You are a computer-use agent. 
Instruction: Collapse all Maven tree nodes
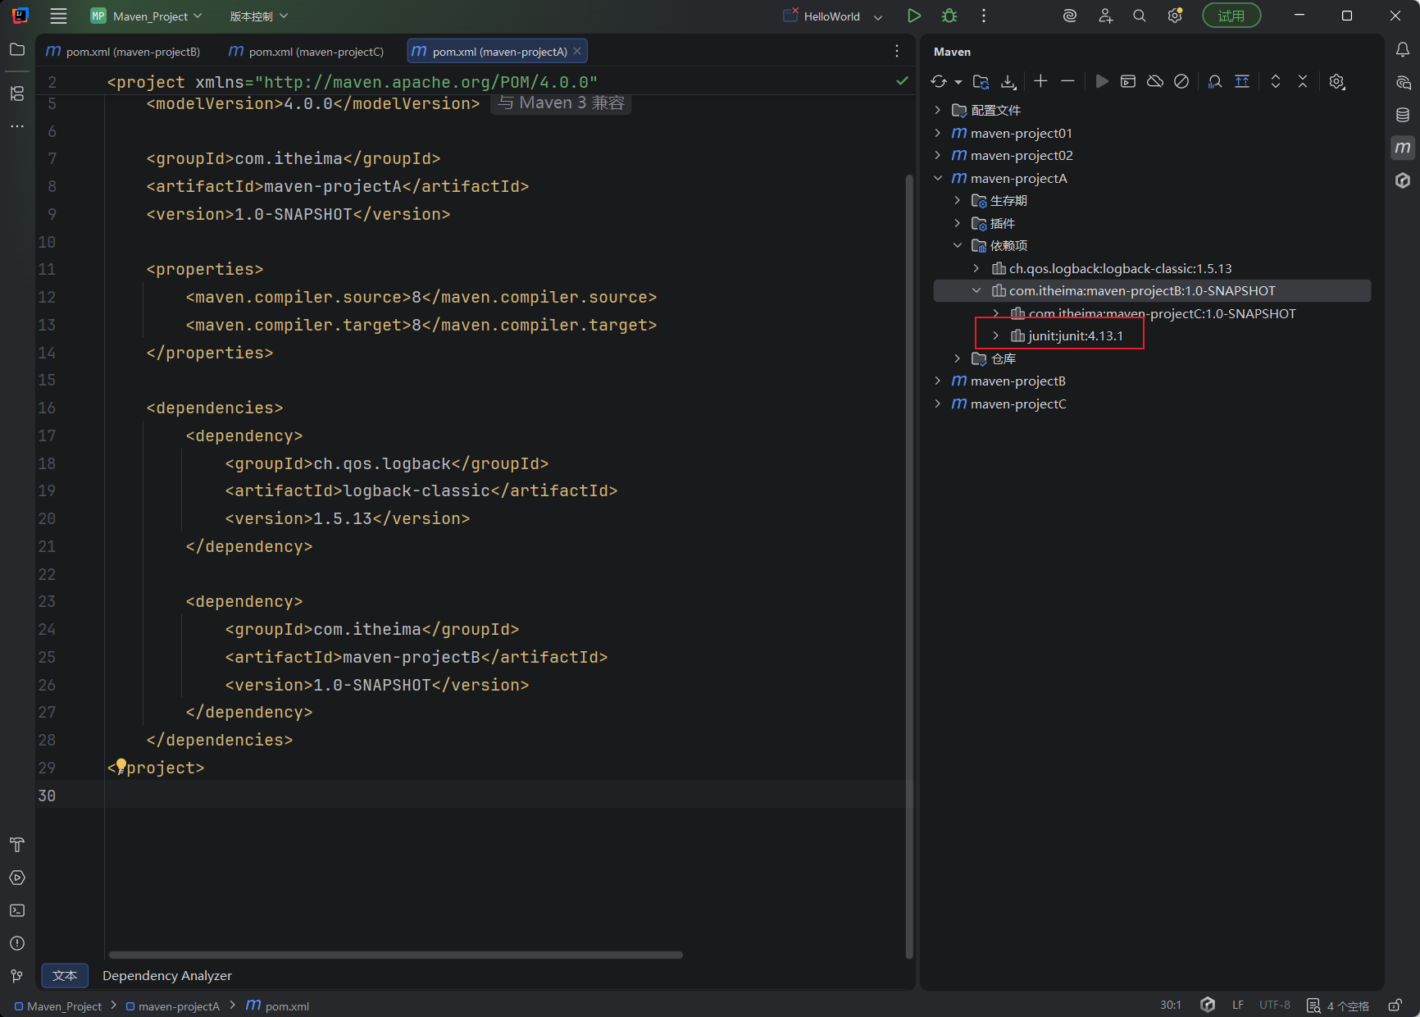(x=1303, y=81)
